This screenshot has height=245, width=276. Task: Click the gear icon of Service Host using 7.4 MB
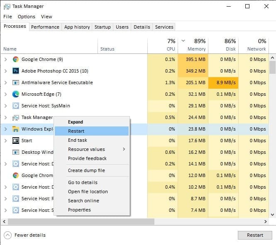coord(16,210)
